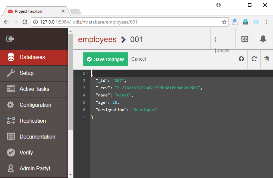
Task: Open Documentation in sidebar
Action: pos(34,137)
